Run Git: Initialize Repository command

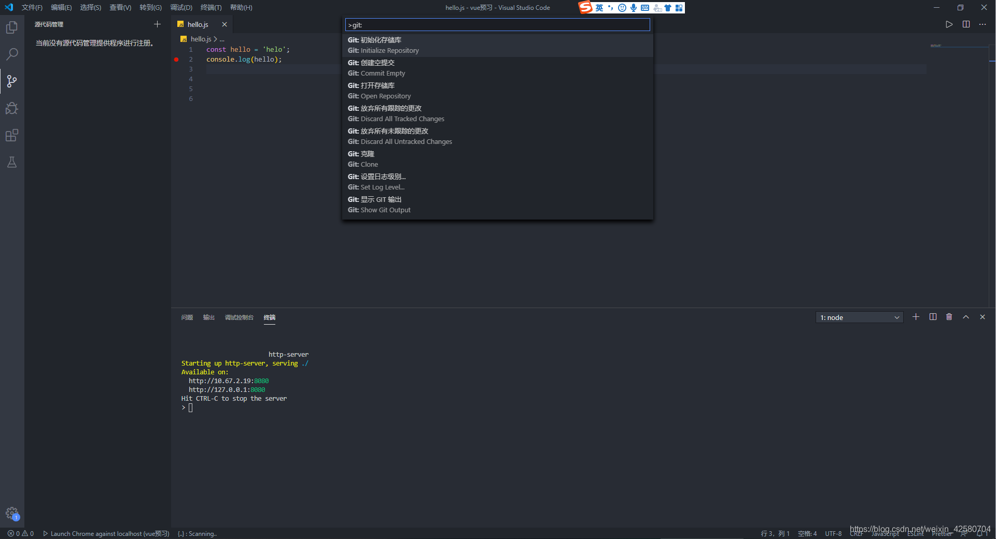497,45
